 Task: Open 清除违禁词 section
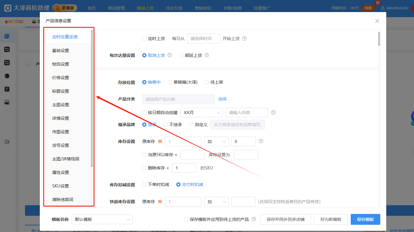click(63, 200)
